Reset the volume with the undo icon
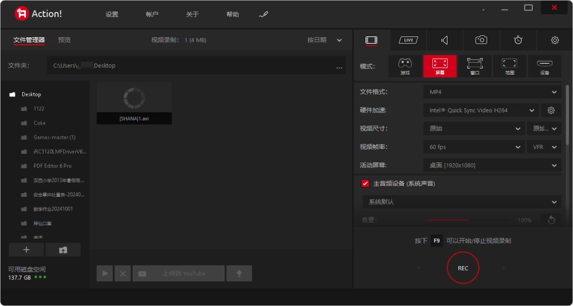 pos(551,220)
